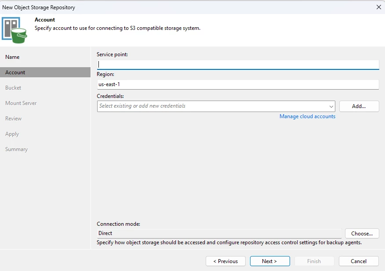Click the New Object Storage Repository title
Image resolution: width=385 pixels, height=271 pixels.
39,7
